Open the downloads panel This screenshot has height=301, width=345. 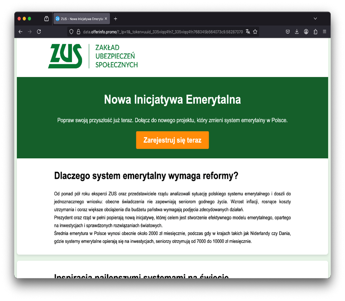pos(297,32)
